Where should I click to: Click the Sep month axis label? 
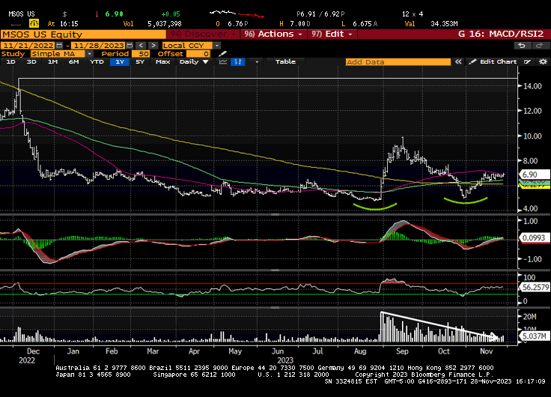(x=402, y=351)
